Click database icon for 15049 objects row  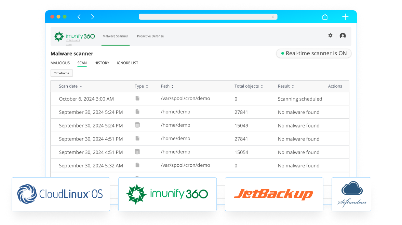[137, 125]
